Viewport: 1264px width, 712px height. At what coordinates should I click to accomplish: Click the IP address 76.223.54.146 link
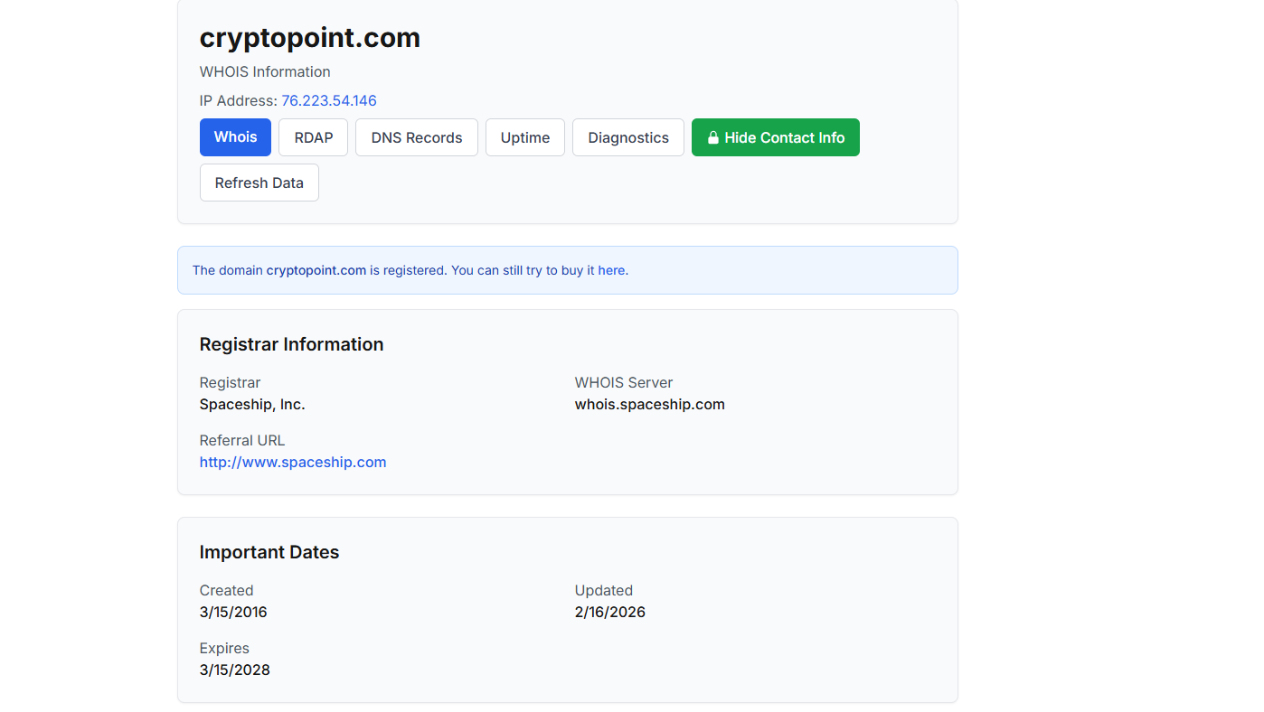(x=329, y=100)
